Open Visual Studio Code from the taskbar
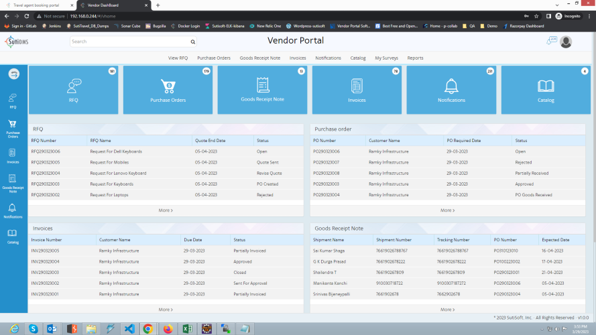Image resolution: width=596 pixels, height=335 pixels. [x=129, y=328]
